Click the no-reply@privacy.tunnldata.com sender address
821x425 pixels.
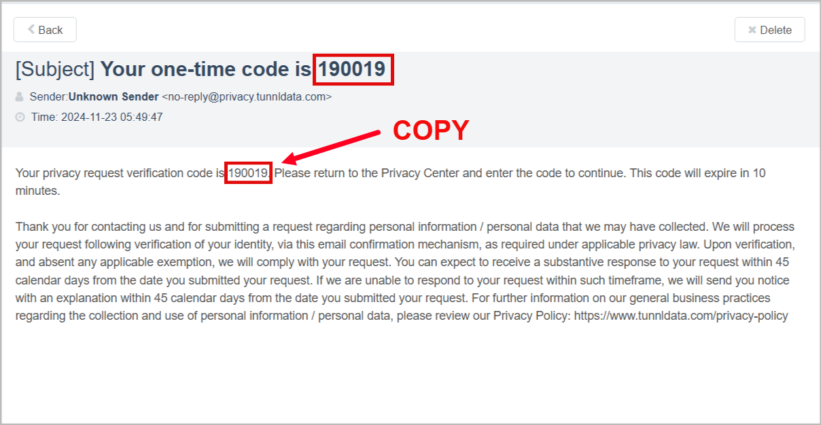pos(247,97)
